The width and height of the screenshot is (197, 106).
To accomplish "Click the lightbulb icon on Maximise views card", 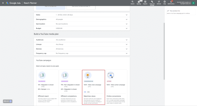I will click(x=88, y=75).
